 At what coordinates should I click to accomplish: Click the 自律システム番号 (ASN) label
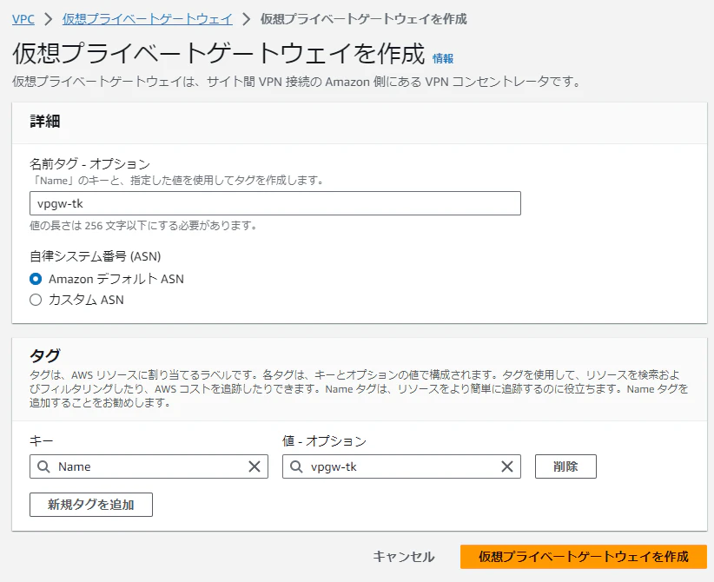pyautogui.click(x=96, y=256)
